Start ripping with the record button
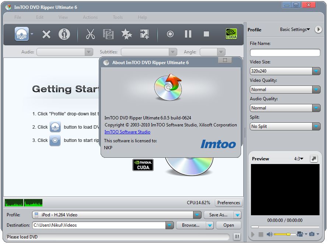This screenshot has width=328, height=244. pyautogui.click(x=170, y=34)
